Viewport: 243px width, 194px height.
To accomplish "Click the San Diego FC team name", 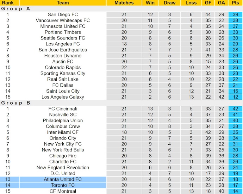I will coord(63,14).
